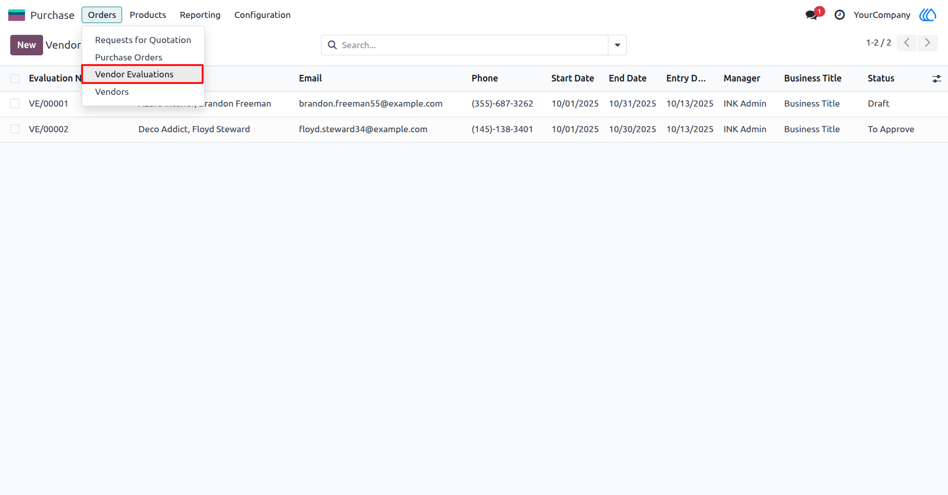Open the YourCompany company switcher
This screenshot has width=948, height=495.
(882, 15)
